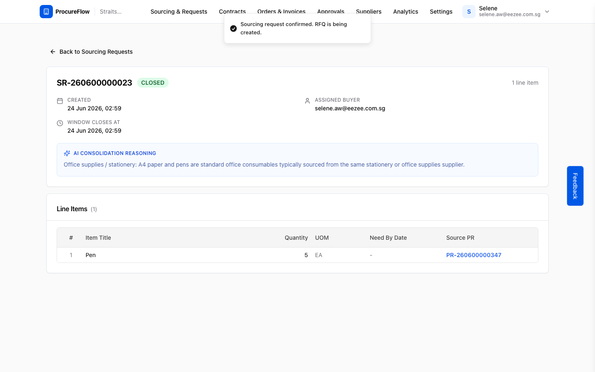Open the Contracts menu
The image size is (595, 372).
pos(232,12)
